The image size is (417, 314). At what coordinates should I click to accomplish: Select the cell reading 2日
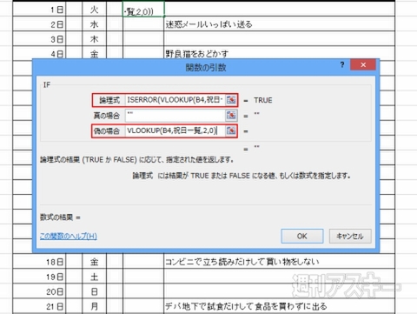tap(39, 24)
